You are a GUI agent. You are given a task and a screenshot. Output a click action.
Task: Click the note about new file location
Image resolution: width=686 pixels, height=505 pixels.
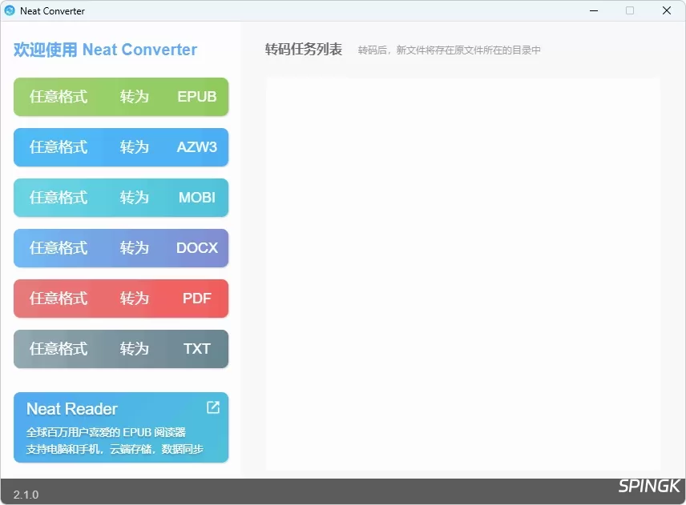450,50
